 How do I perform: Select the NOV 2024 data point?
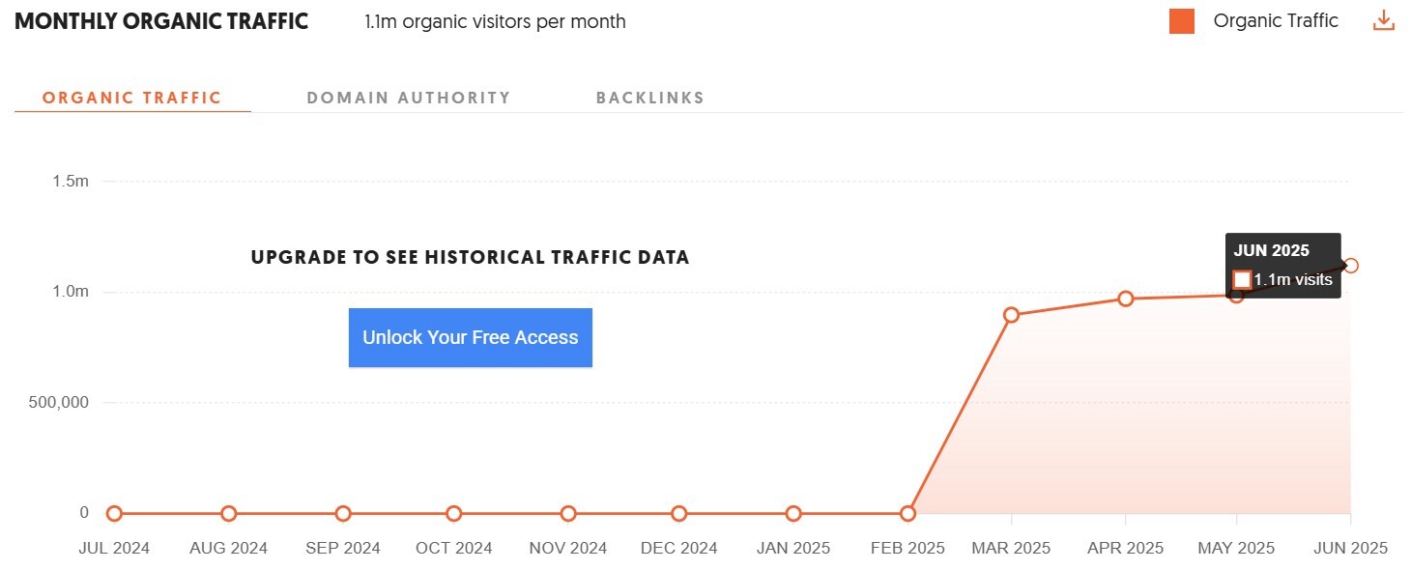(x=568, y=514)
